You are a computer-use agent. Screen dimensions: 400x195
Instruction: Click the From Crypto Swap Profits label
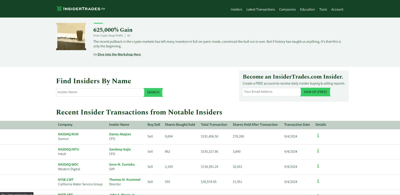pyautogui.click(x=108, y=36)
